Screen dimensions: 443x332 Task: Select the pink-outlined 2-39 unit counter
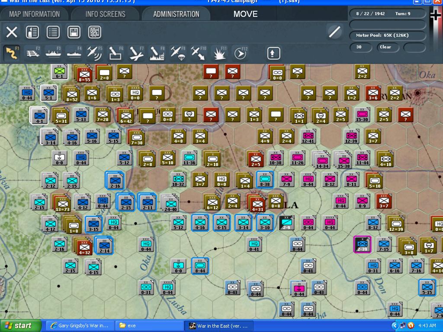pyautogui.click(x=362, y=244)
